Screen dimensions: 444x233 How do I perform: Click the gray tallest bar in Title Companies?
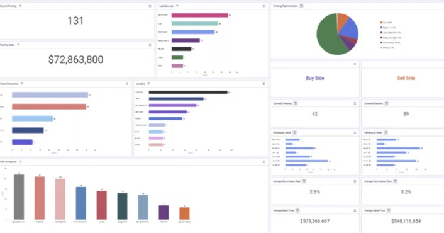19,197
